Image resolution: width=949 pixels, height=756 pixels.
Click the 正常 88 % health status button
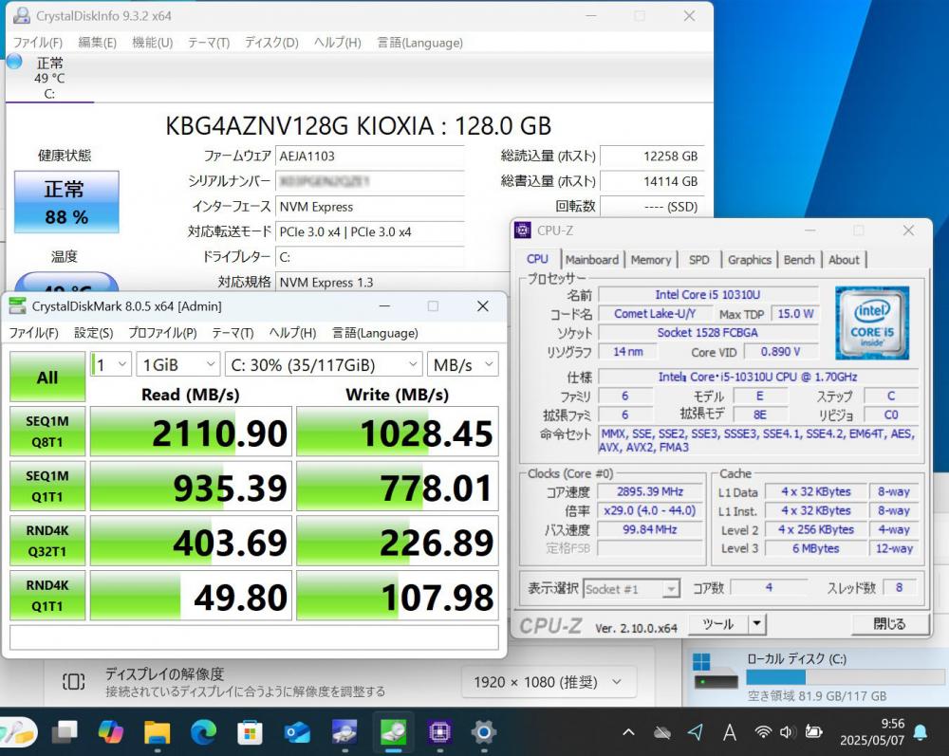pyautogui.click(x=66, y=202)
